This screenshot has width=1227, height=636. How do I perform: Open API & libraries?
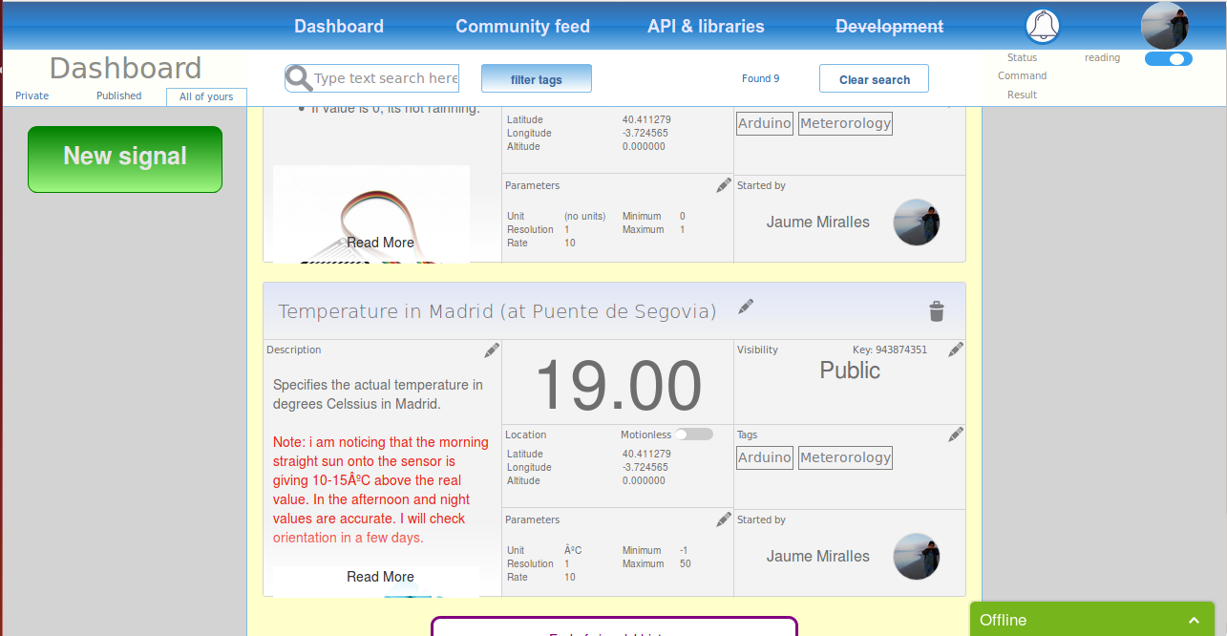click(x=706, y=27)
